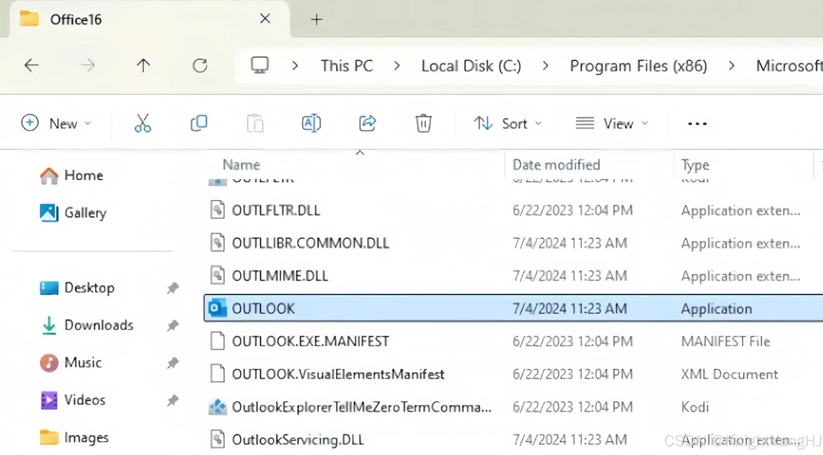
Task: Click the Copy icon in toolbar
Action: tap(199, 123)
